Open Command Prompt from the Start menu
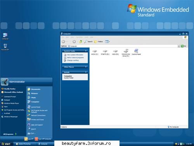 point(9,97)
